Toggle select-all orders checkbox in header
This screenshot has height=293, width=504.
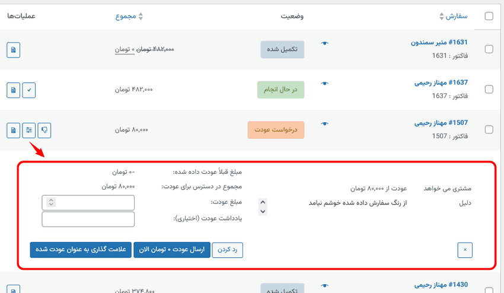click(x=489, y=16)
